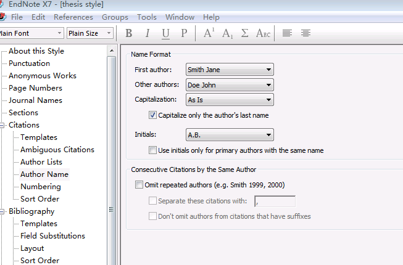Select Journal Names
The height and width of the screenshot is (265, 403).
pos(35,100)
